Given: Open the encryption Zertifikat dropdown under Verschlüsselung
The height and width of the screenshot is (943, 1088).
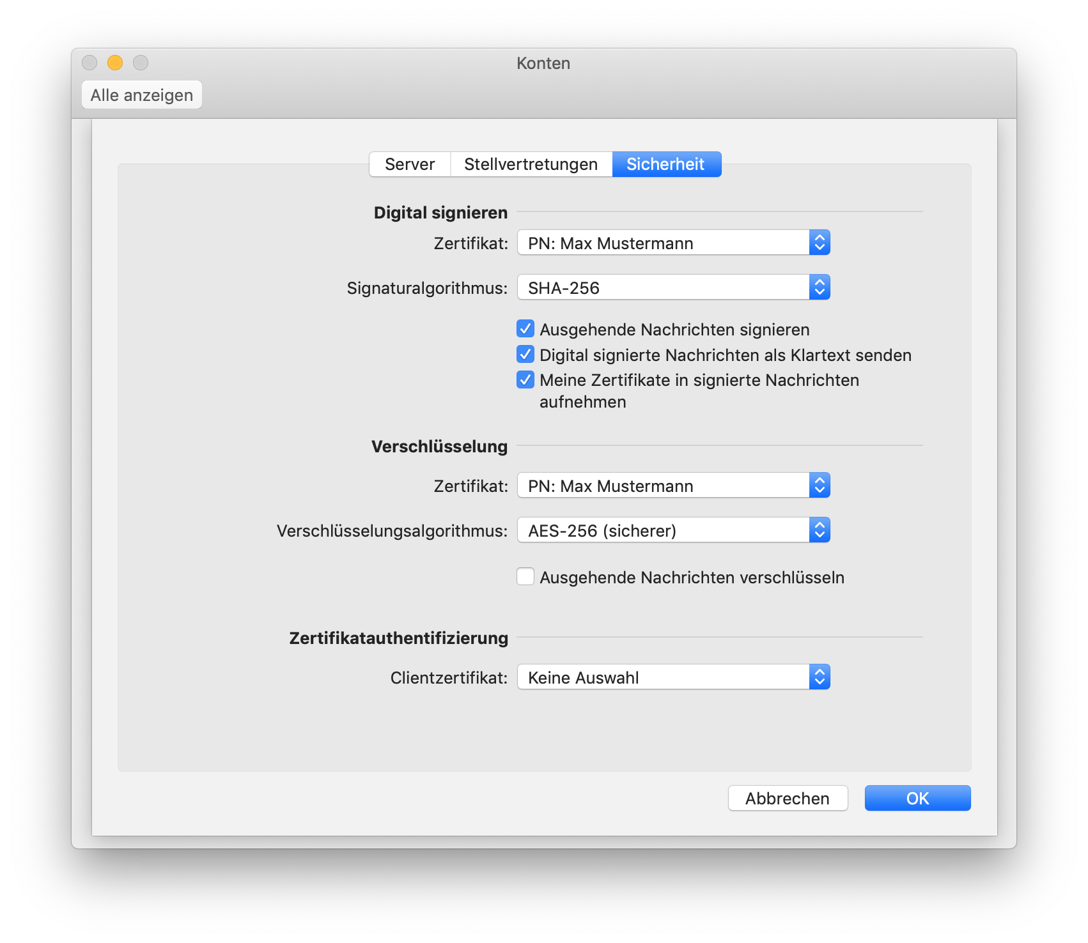Looking at the screenshot, I should coord(672,486).
